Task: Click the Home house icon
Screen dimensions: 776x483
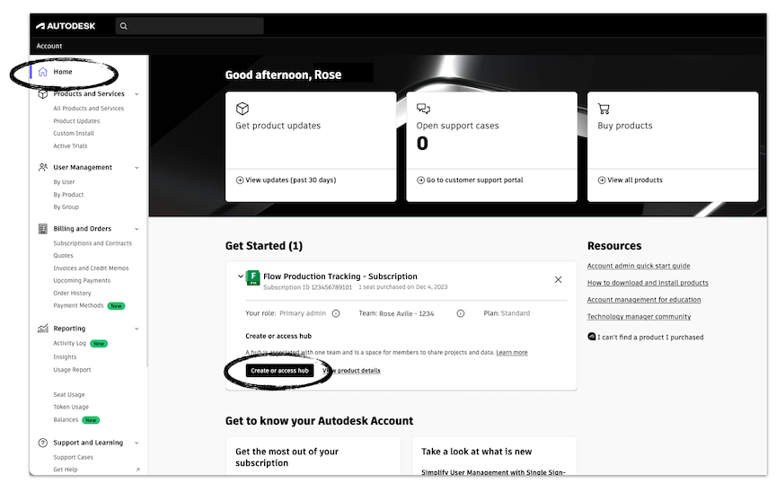Action: (x=43, y=72)
